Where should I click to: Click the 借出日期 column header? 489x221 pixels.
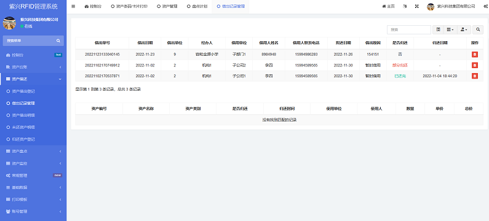(x=145, y=43)
